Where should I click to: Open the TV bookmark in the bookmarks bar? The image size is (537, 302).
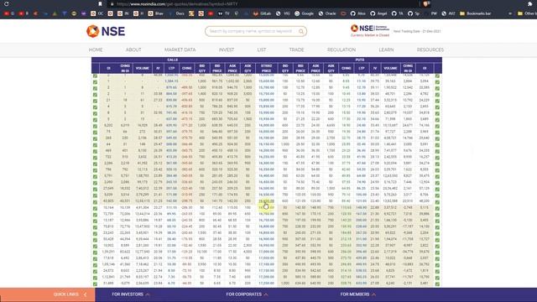click(224, 13)
